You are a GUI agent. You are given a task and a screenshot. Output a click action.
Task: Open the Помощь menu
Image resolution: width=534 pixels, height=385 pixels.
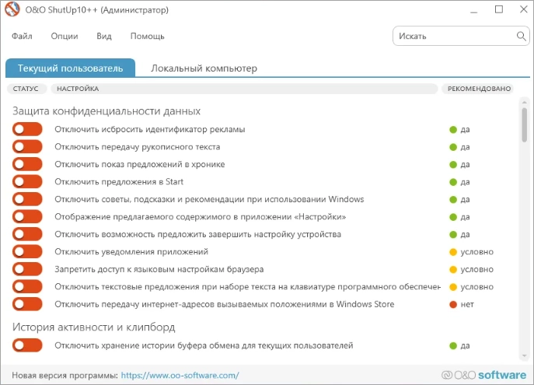(147, 36)
